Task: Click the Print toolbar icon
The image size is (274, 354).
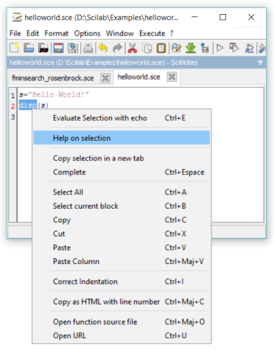Action: (88, 48)
